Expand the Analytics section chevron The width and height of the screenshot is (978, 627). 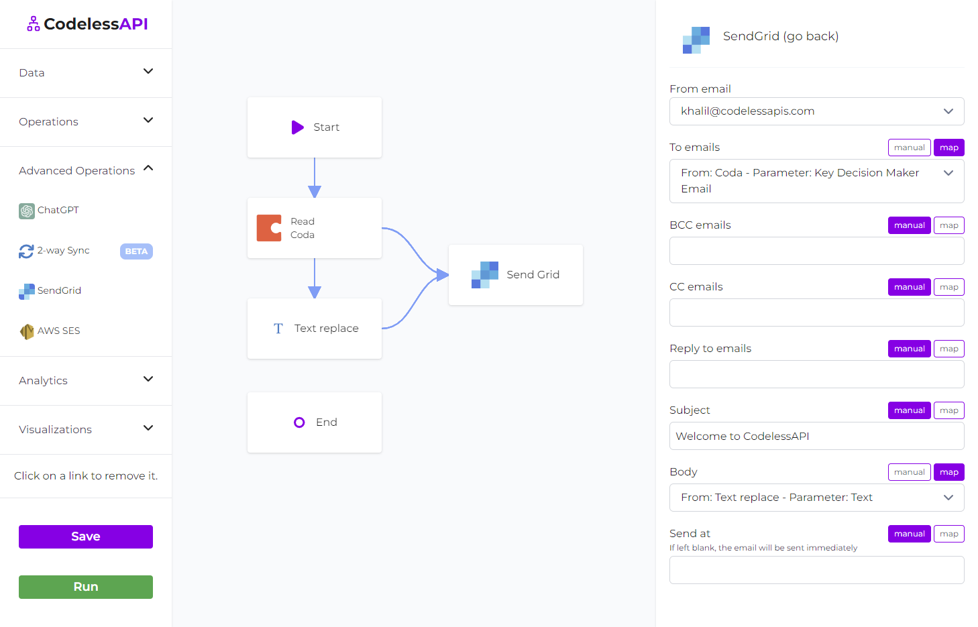(148, 379)
